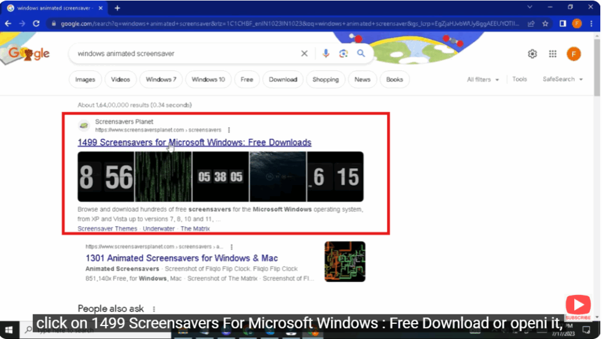Screen dimensions: 602x339
Task: Search by image using the Google Lens icon
Action: pos(343,53)
